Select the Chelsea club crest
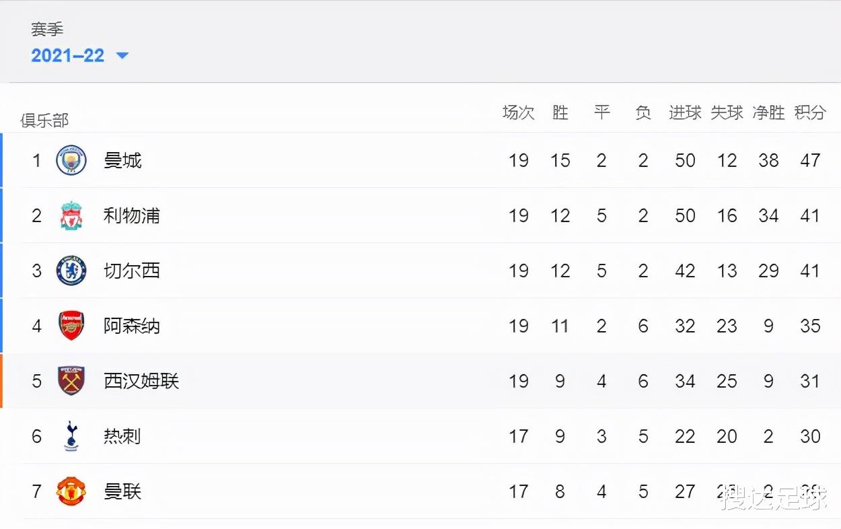This screenshot has width=841, height=529. coord(71,271)
